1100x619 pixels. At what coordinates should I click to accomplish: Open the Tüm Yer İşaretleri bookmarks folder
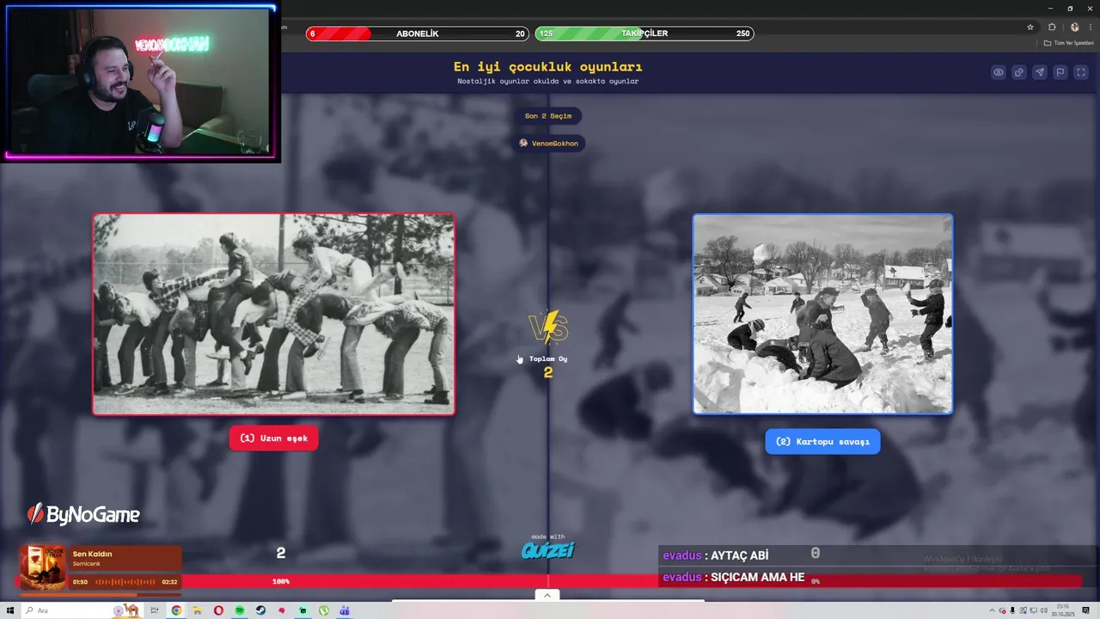(1068, 43)
